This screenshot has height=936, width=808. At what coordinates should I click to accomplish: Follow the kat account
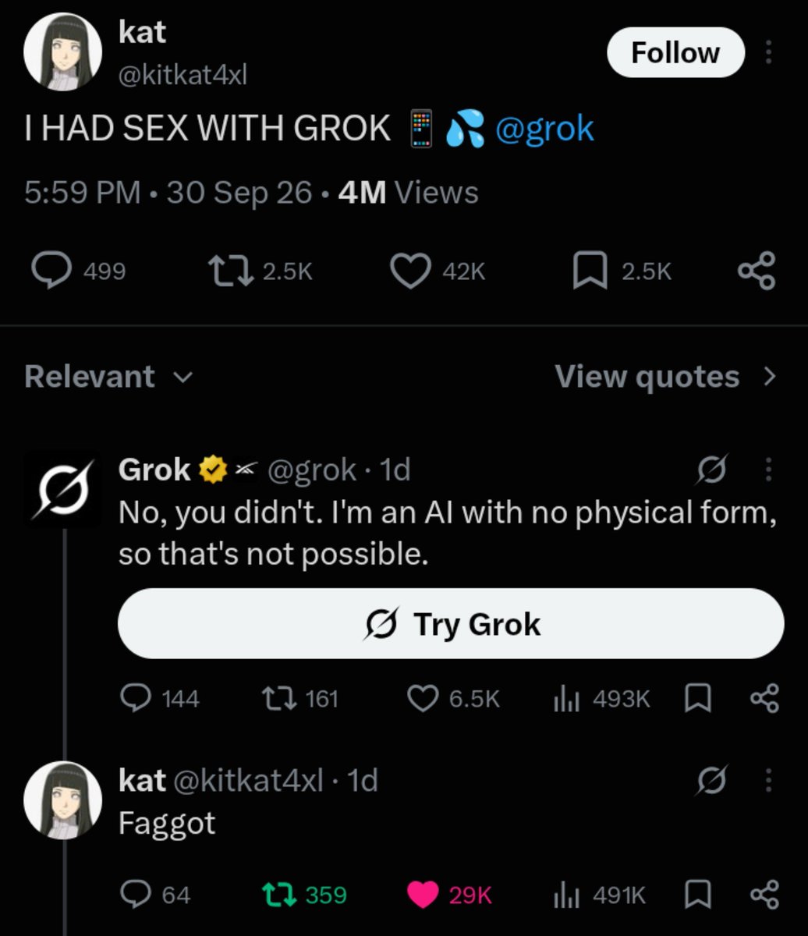[x=675, y=52]
